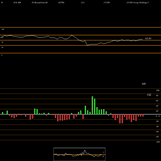Image resolution: width=161 pixels, height=161 pixels.
Task: Click the tallest green bar in MR histogram
Action: [x=92, y=105]
